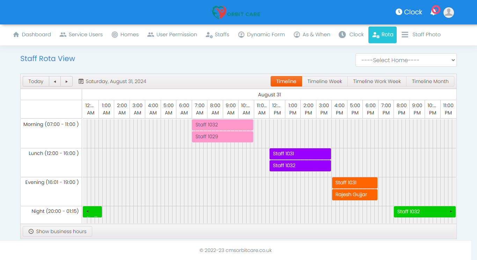Viewport: 477px width, 260px height.
Task: Go to previous day with left arrow
Action: (55, 81)
